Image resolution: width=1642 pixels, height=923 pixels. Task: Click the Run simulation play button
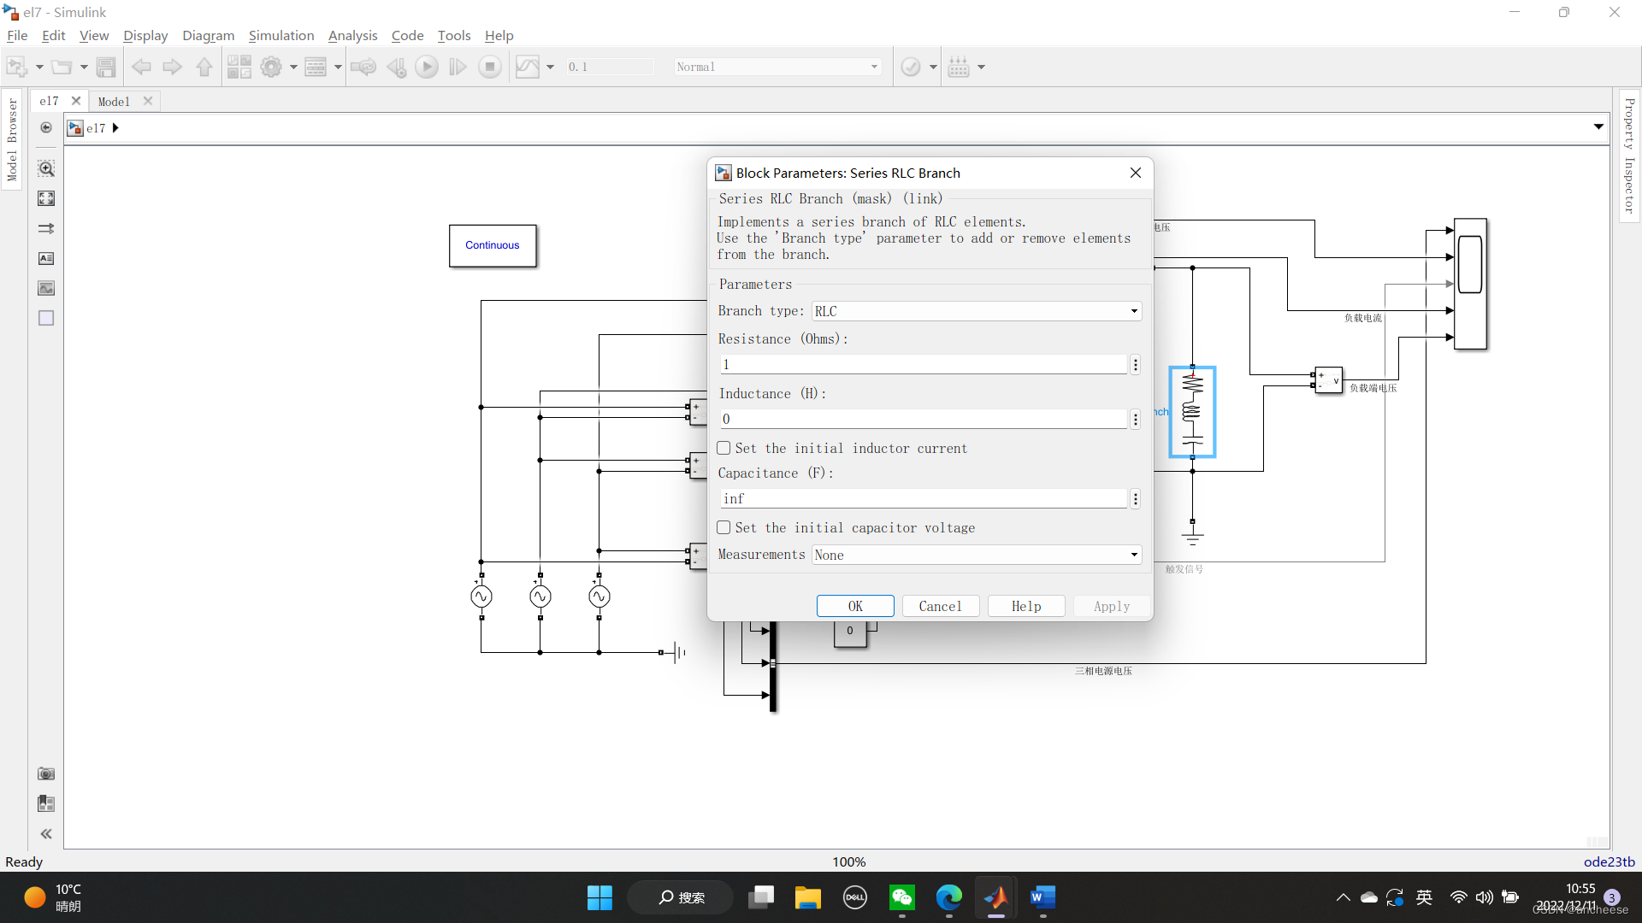point(427,67)
